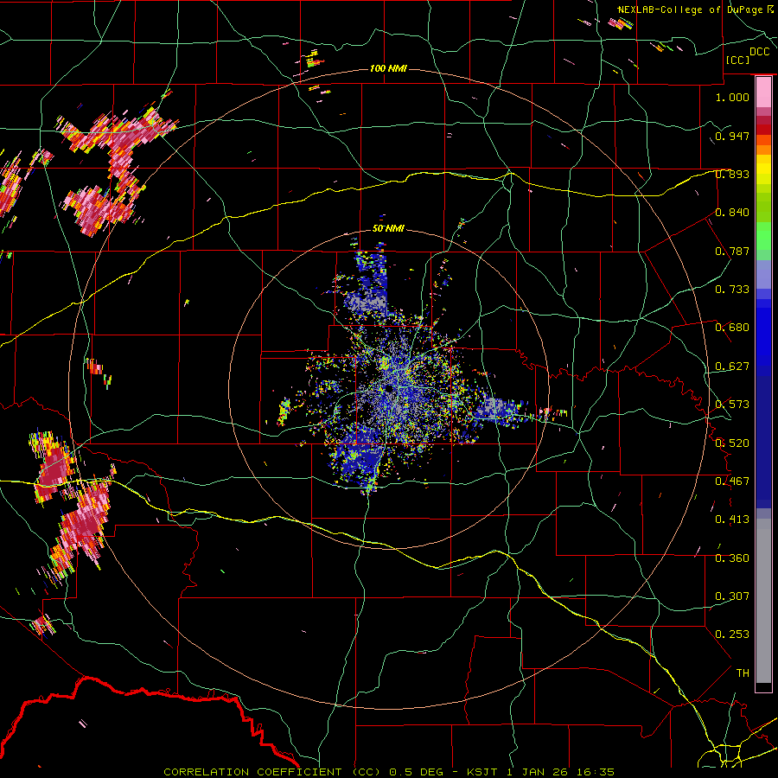The height and width of the screenshot is (778, 778).
Task: Click the TH threshold label
Action: (743, 673)
